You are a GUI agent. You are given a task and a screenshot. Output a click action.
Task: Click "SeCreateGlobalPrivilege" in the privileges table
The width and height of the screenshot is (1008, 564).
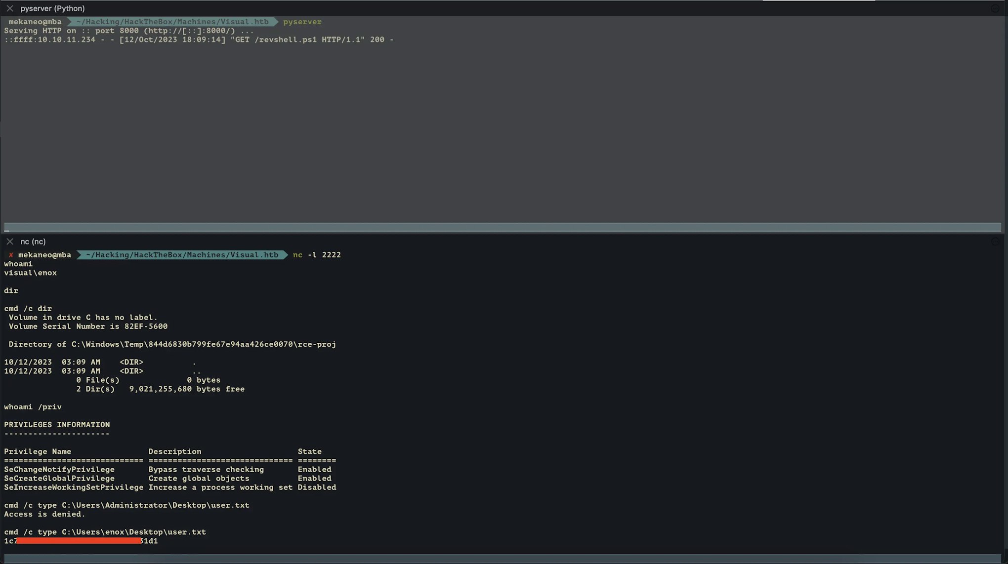tap(59, 478)
